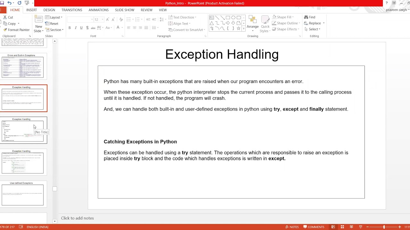Click the Cut scissors icon
The height and width of the screenshot is (230, 410).
tap(4, 17)
